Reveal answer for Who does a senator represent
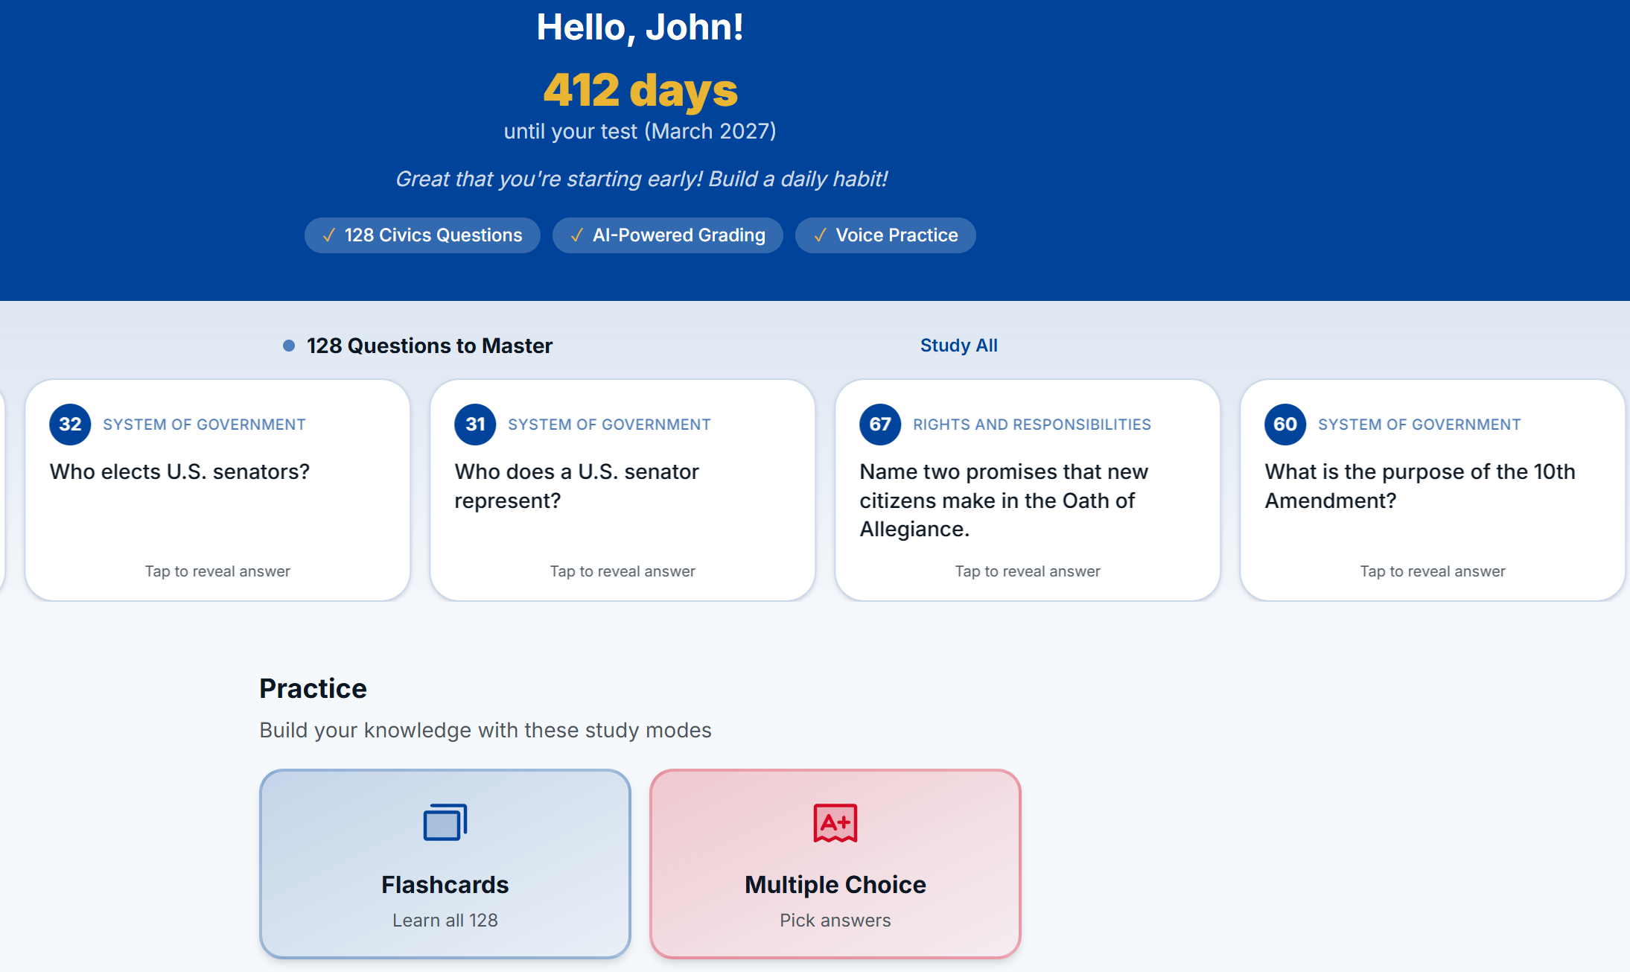The width and height of the screenshot is (1630, 972). (622, 571)
